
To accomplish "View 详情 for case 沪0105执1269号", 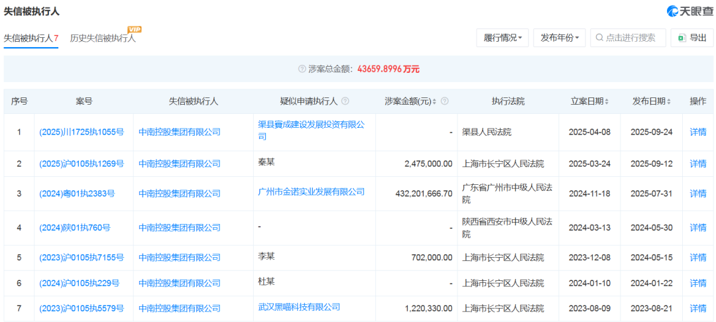I will (x=697, y=164).
